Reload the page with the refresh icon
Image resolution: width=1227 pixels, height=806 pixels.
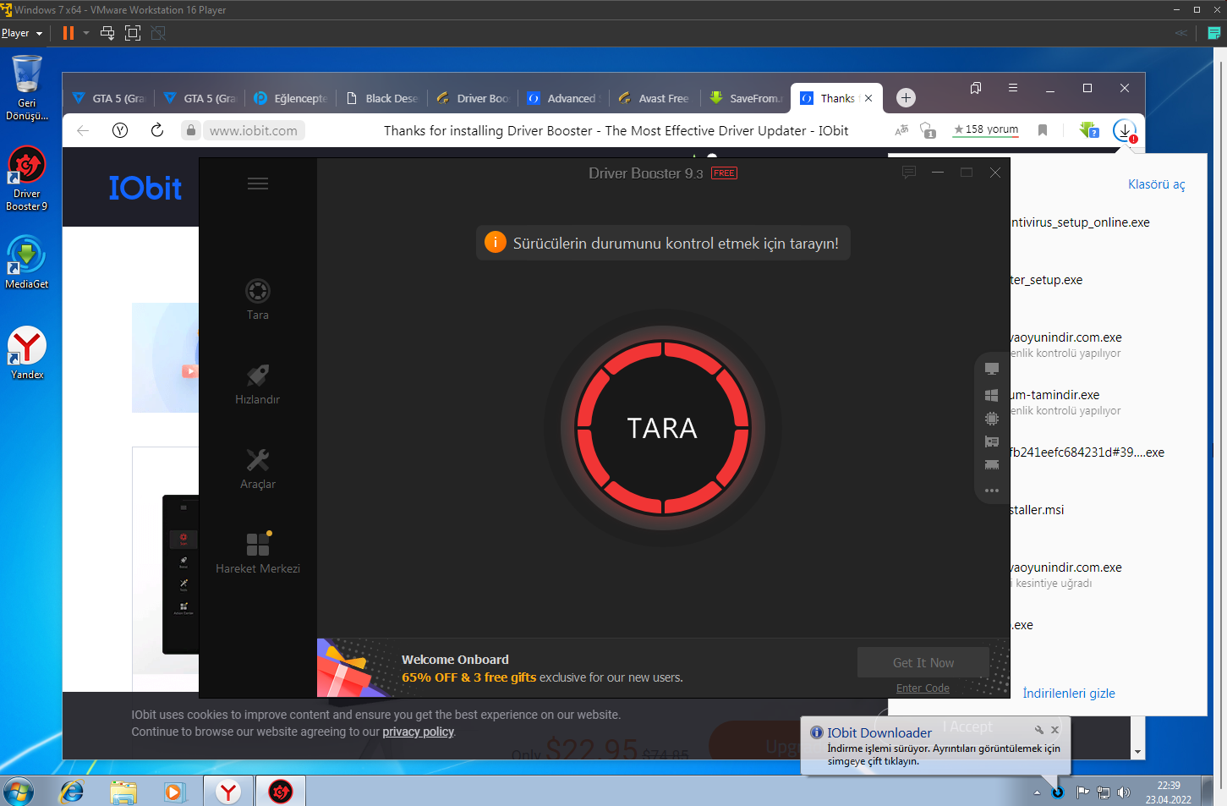(157, 130)
